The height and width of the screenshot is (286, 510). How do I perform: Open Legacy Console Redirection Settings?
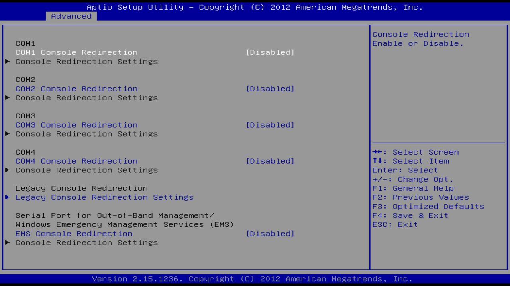tap(104, 197)
